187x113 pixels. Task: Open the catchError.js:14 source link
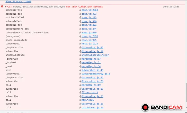92,108
